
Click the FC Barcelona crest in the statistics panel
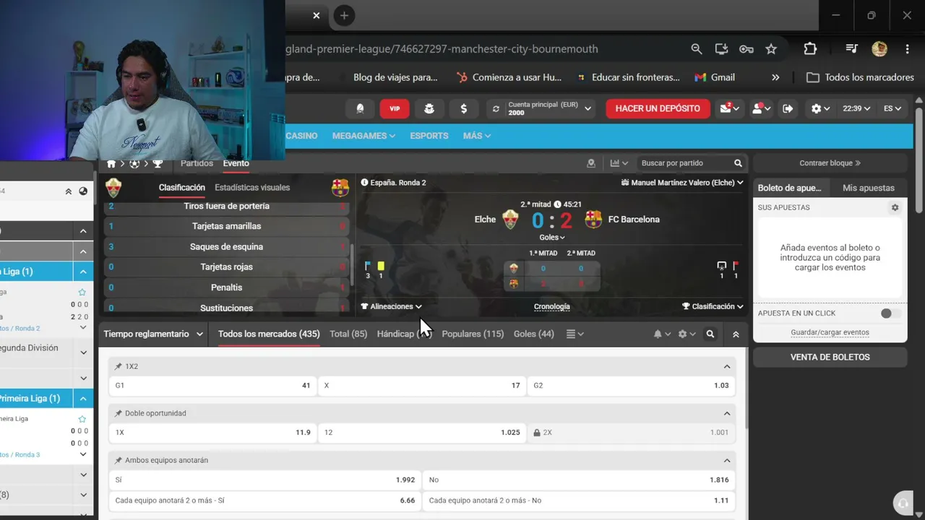coord(340,188)
